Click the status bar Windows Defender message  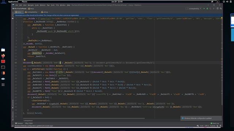(x=34, y=126)
